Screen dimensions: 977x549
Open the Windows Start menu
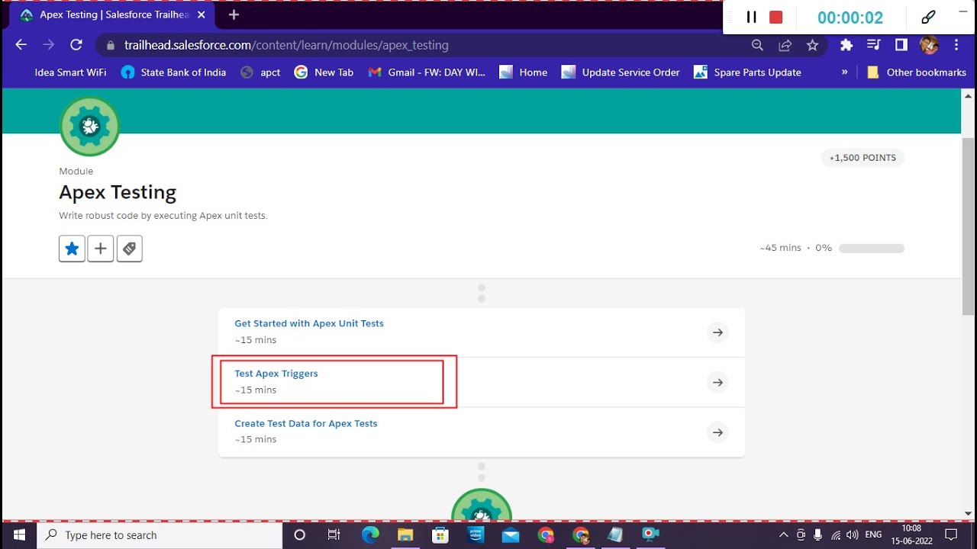click(18, 535)
